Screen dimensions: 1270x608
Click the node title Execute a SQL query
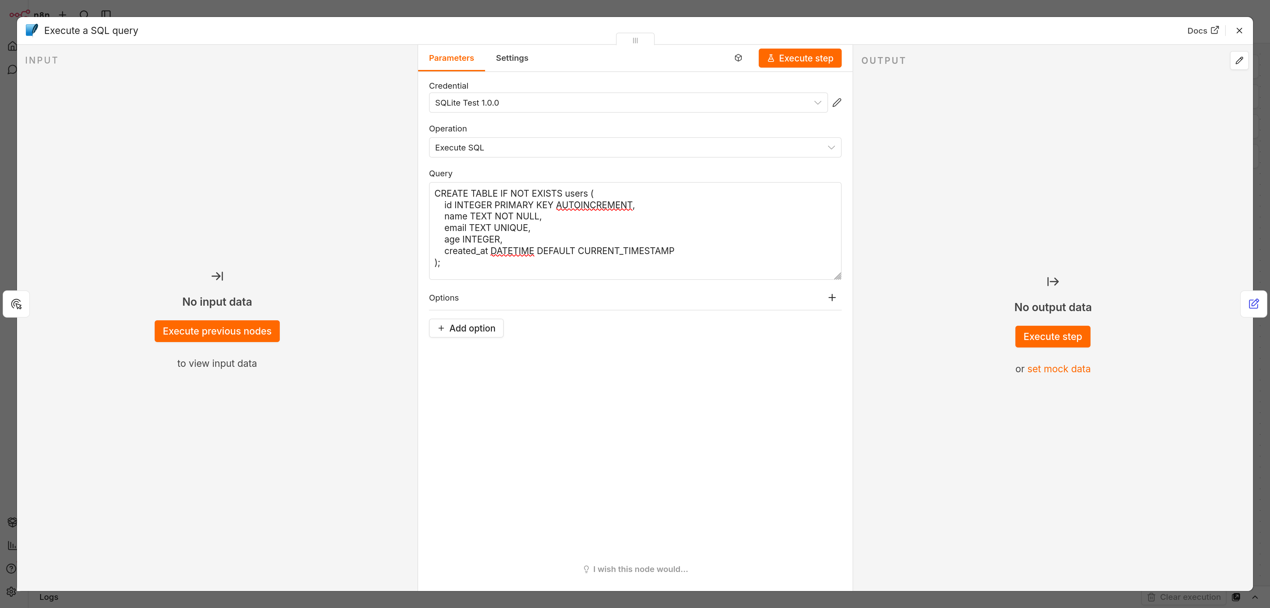point(91,31)
